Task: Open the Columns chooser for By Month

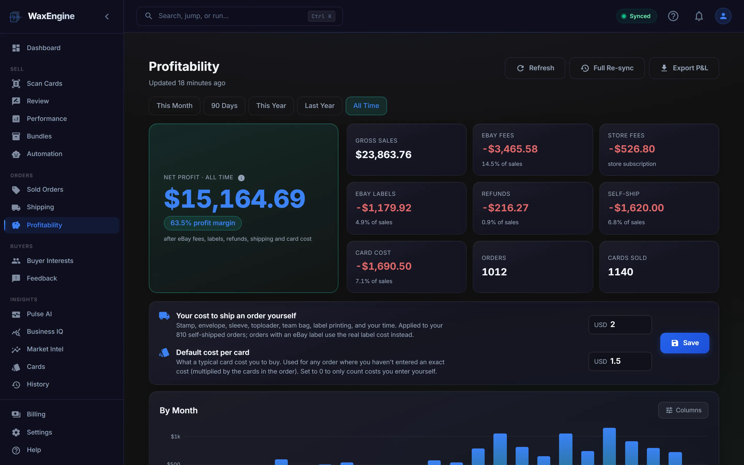Action: (683, 410)
